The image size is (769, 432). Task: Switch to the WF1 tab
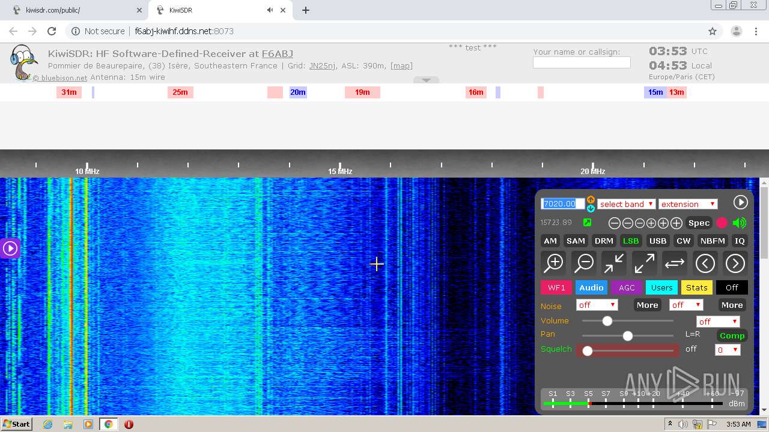tap(556, 287)
